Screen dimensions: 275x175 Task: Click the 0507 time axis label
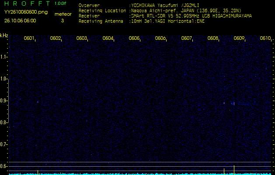tap(186, 38)
